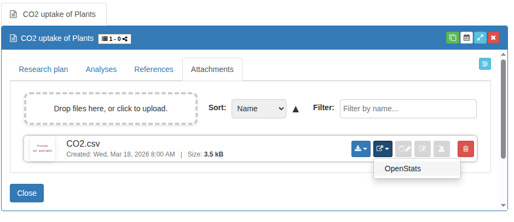Viewport: 514px width, 222px height.
Task: Click the drop files upload area
Action: tap(111, 109)
